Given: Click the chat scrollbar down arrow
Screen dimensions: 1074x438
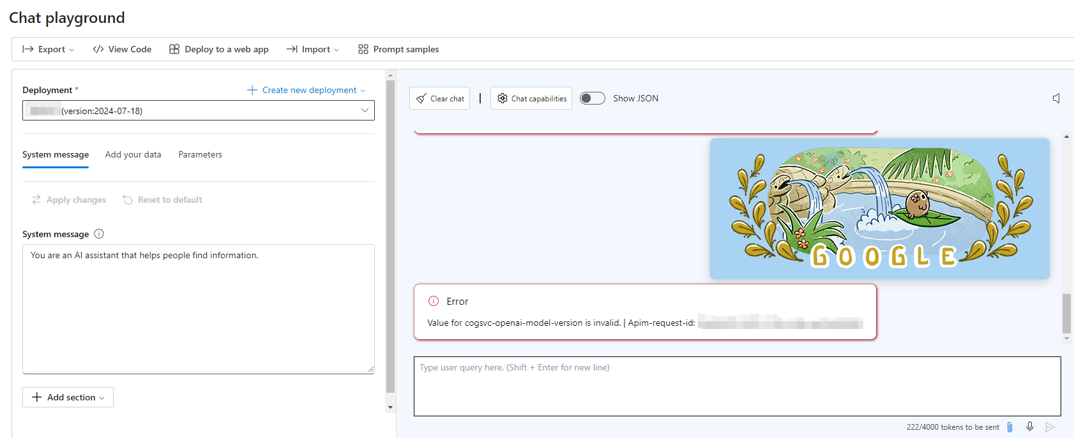Looking at the screenshot, I should (1066, 339).
